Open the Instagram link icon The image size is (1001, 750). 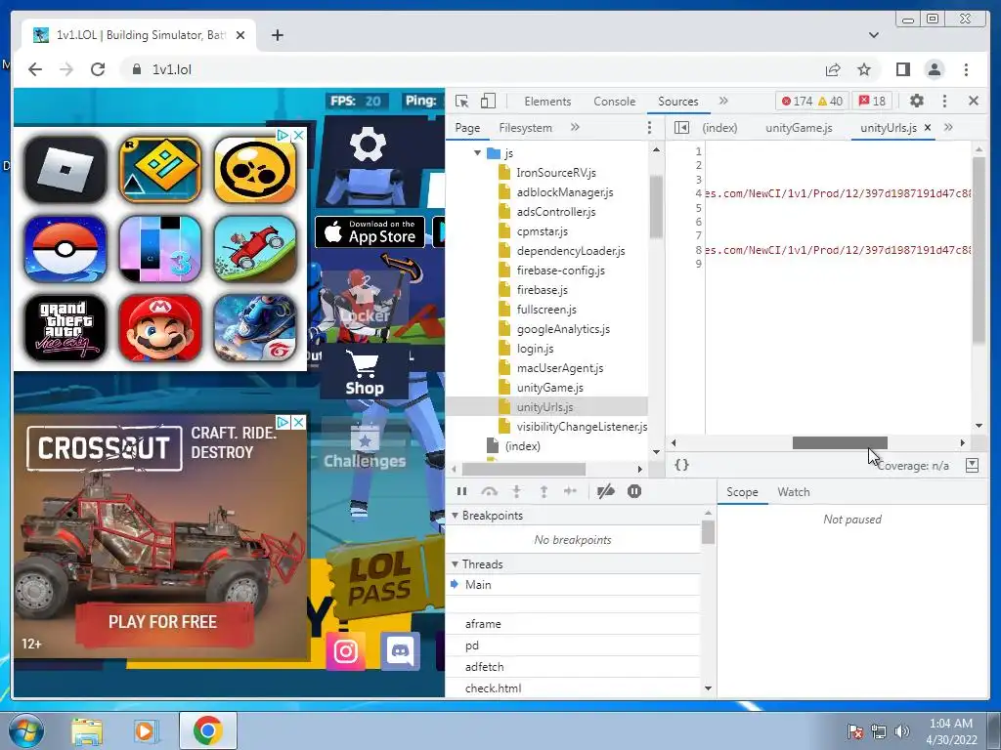click(345, 651)
